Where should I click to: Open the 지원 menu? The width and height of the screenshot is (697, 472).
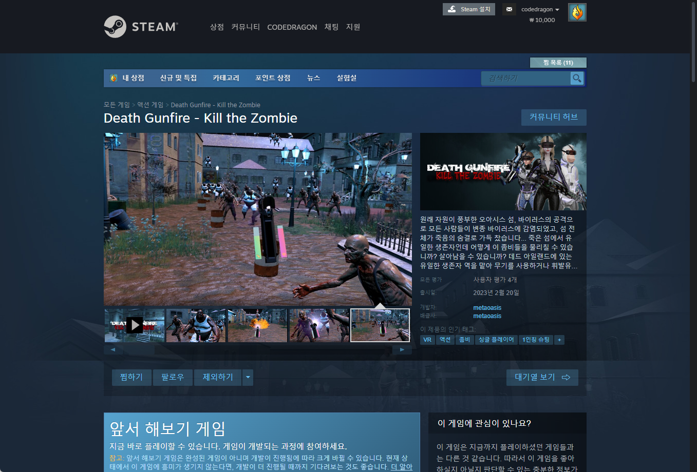click(x=353, y=27)
